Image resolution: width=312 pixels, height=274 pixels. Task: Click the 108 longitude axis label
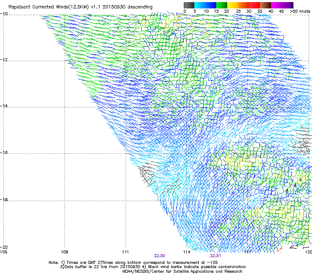coord(65,252)
